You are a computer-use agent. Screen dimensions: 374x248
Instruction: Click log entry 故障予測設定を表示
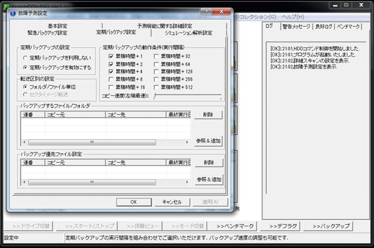[304, 67]
